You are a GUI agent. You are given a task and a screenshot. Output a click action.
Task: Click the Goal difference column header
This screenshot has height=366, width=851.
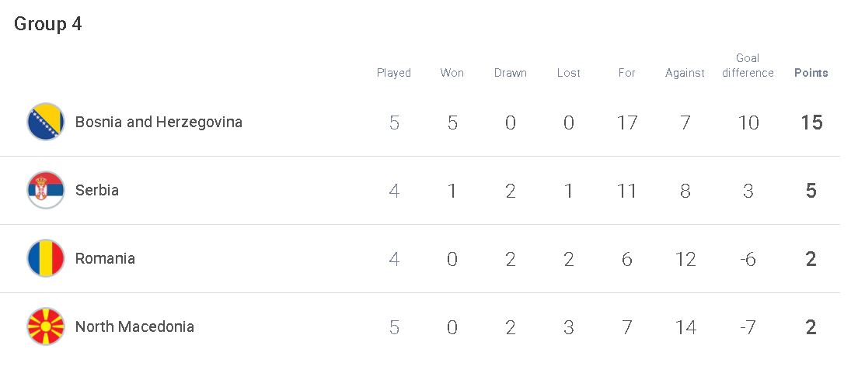pyautogui.click(x=748, y=65)
